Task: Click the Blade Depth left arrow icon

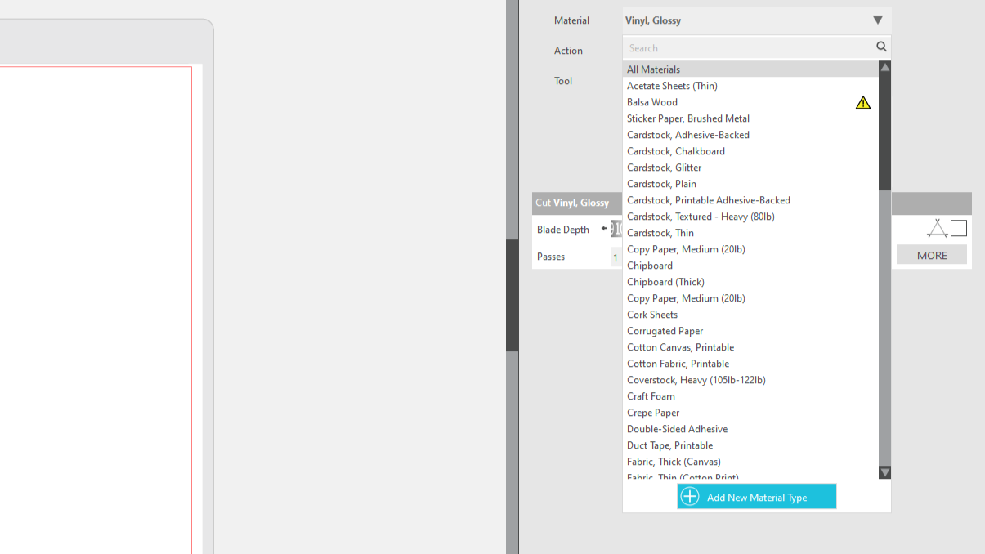Action: pos(604,229)
